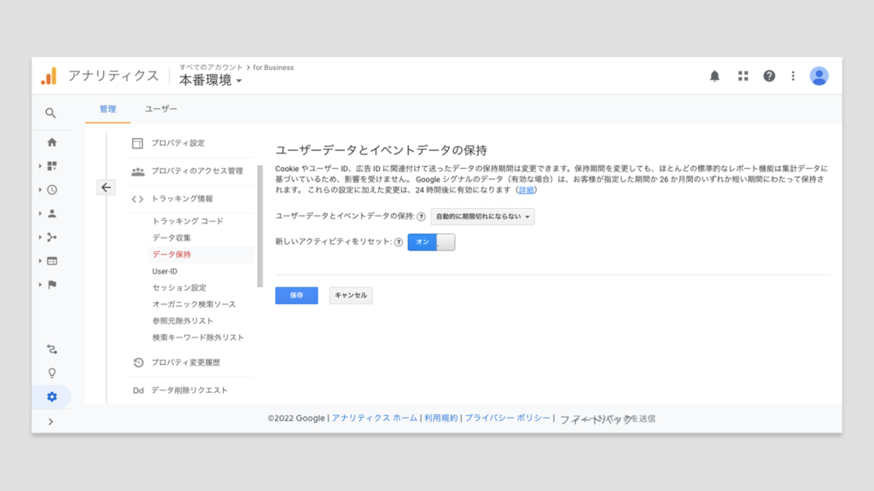Open the Home icon in left sidebar
The image size is (874, 491).
pos(52,142)
